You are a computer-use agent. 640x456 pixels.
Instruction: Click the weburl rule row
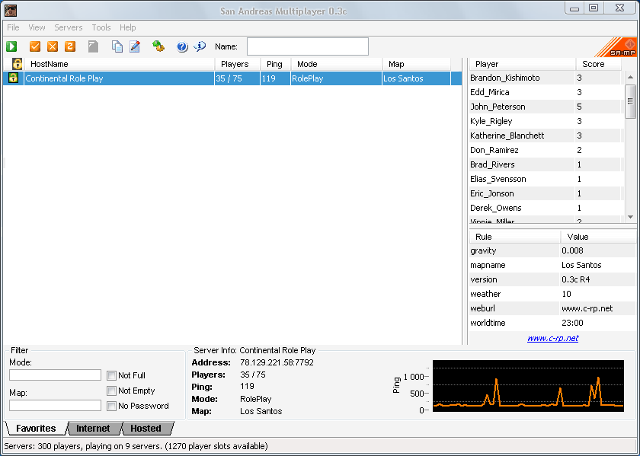tap(552, 308)
